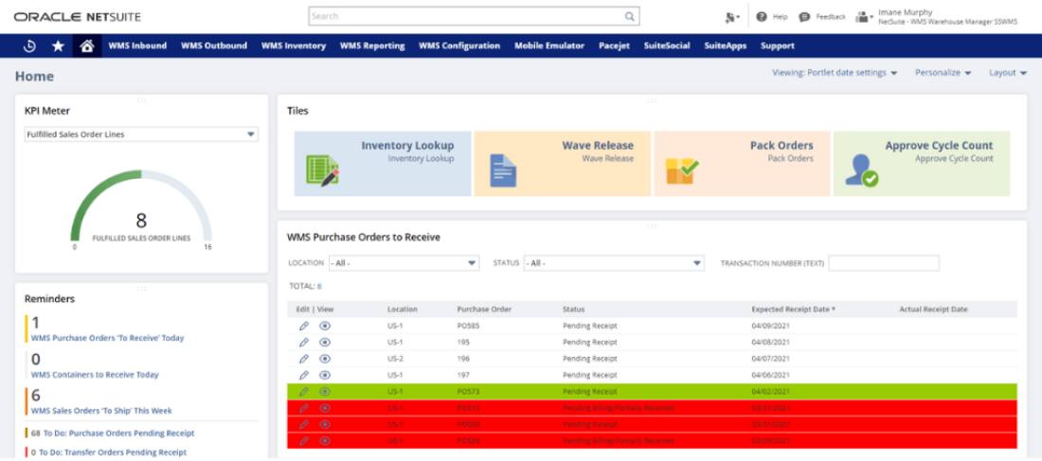Click the Wave Release tile title
1042x461 pixels.
[598, 146]
